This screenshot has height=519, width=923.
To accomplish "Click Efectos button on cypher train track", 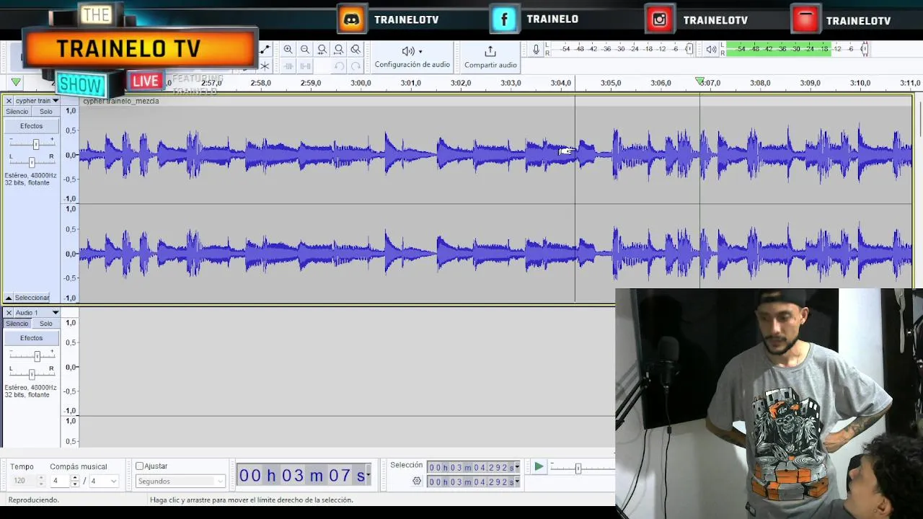I will pos(31,126).
